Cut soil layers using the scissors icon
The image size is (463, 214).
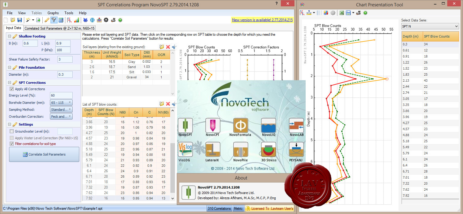click(174, 47)
